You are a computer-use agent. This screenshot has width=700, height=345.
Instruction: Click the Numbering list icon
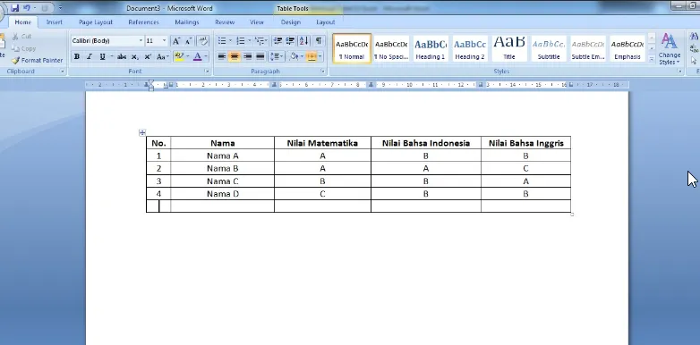click(x=241, y=41)
